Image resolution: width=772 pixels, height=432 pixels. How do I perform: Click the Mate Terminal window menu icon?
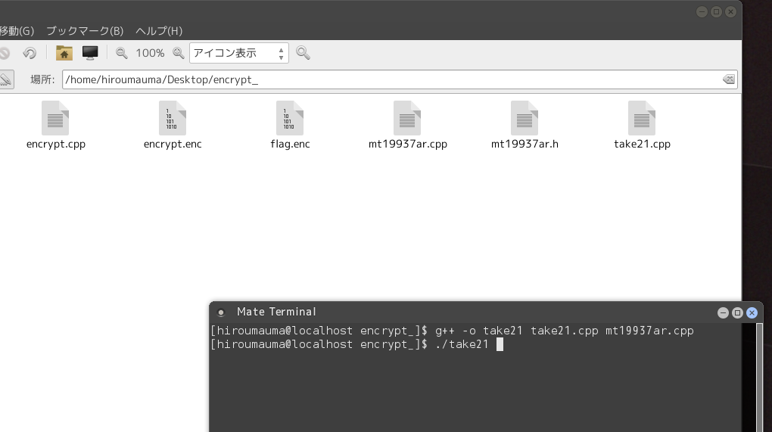[x=221, y=312]
